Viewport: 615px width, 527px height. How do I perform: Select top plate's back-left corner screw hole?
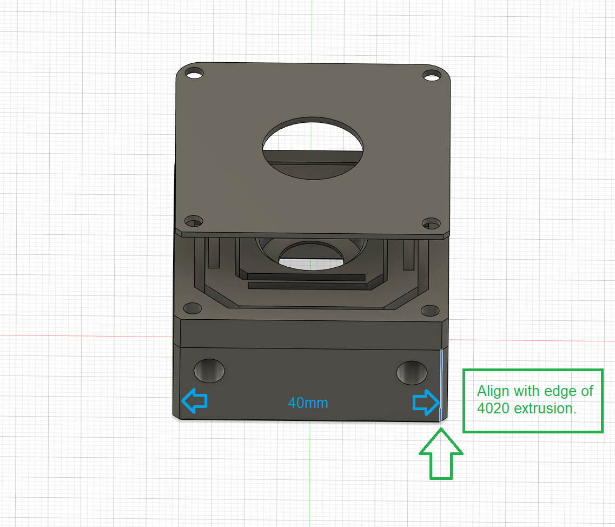click(195, 74)
